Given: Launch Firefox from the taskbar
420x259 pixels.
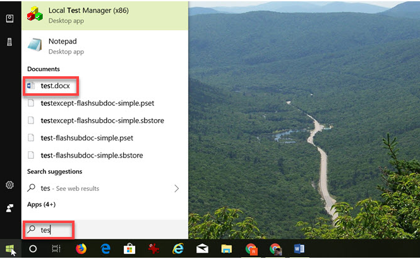Looking at the screenshot, I should [81, 248].
